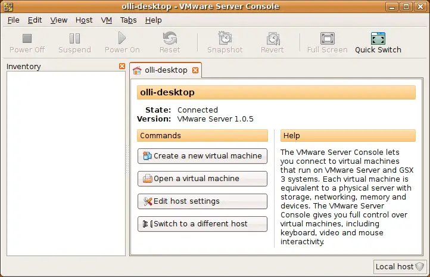Click the home icon on olli-desktop tab
This screenshot has width=430, height=277.
click(137, 70)
